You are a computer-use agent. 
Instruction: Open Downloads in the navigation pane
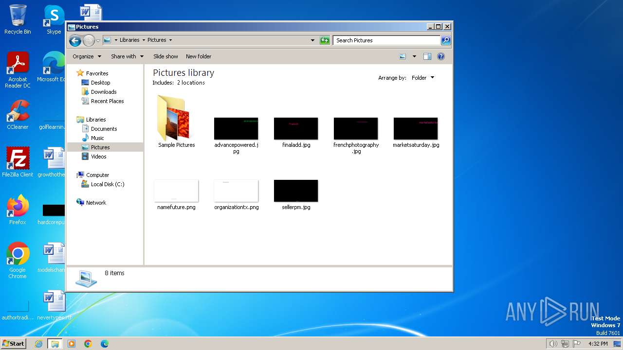pos(104,92)
